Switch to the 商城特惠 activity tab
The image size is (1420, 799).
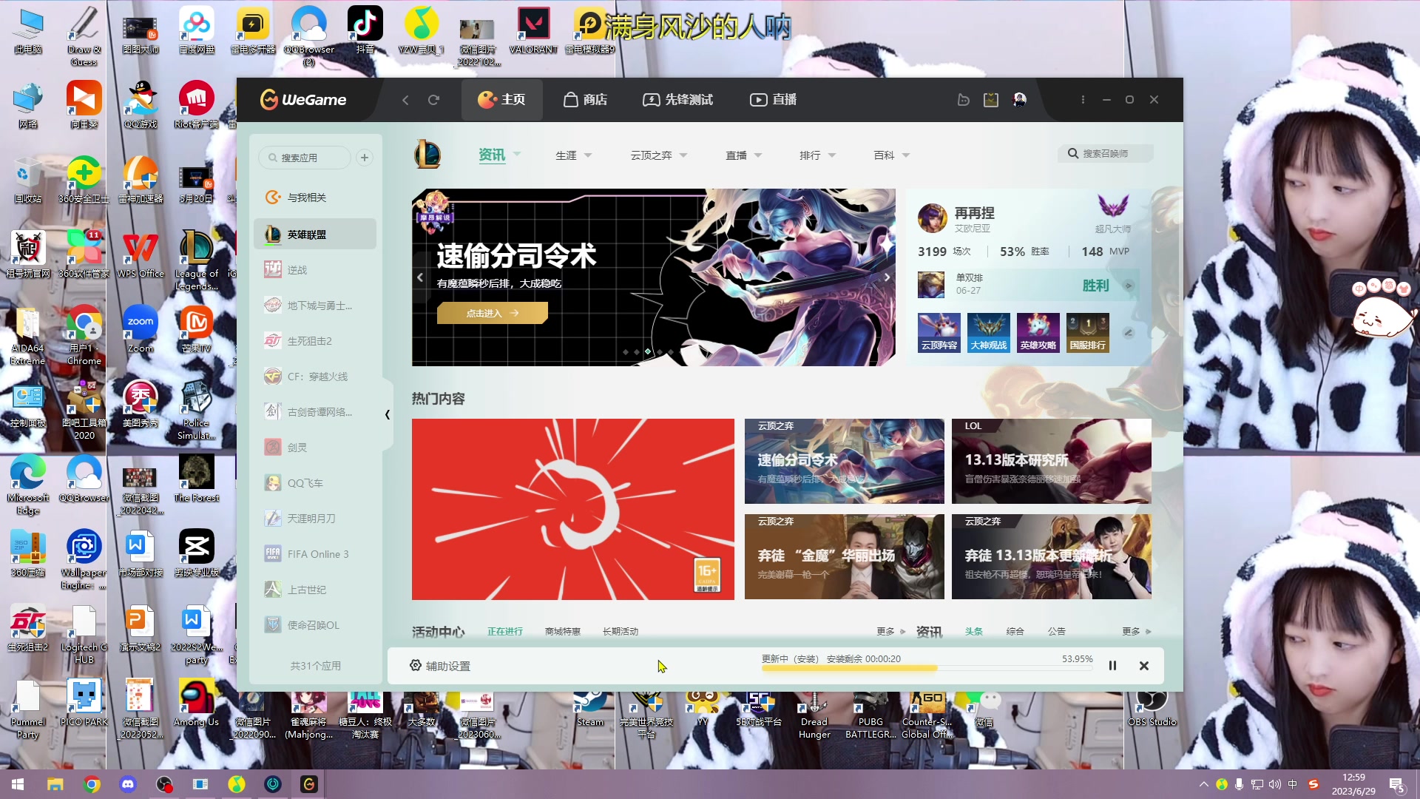(562, 631)
